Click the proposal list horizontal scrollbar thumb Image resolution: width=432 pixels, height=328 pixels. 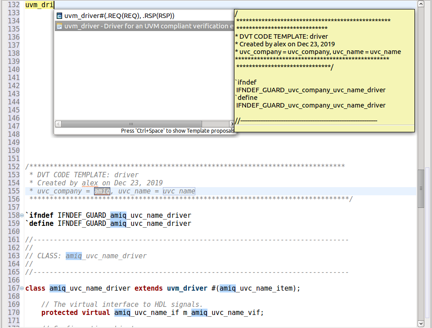(131, 124)
